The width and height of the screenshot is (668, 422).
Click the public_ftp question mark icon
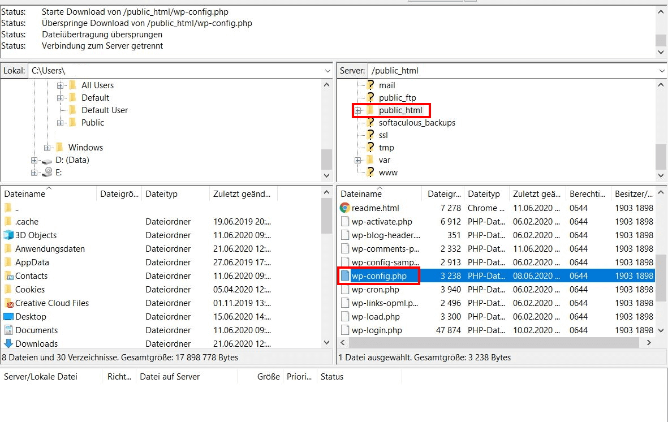[370, 98]
